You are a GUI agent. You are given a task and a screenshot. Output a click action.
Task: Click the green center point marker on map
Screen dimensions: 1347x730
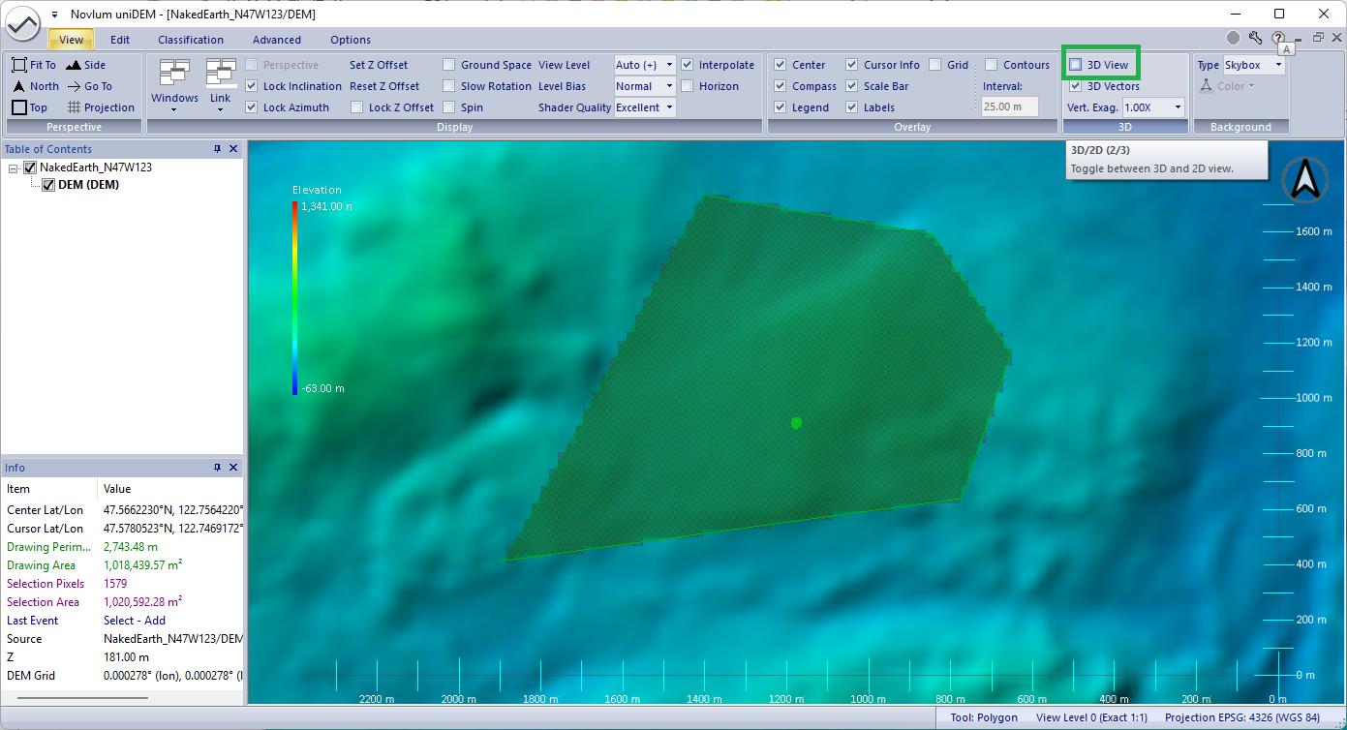tap(796, 423)
